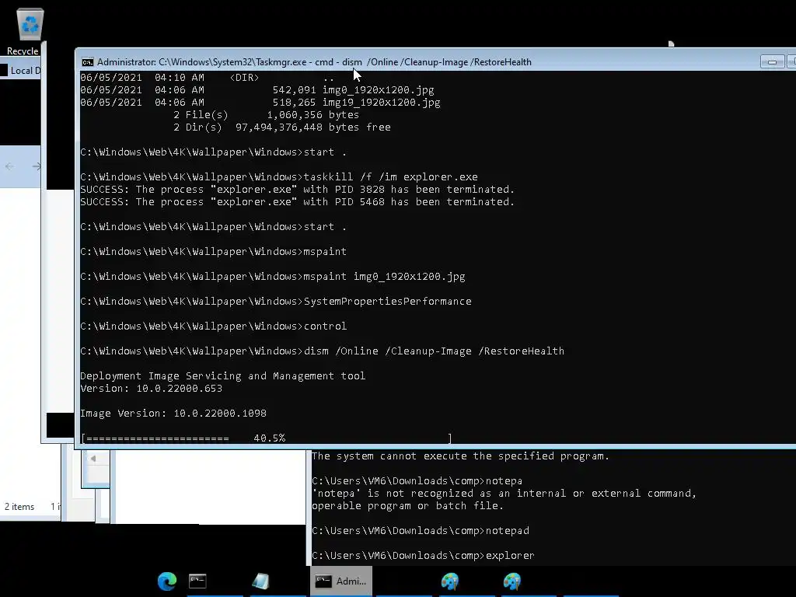Open Microsoft Edge from the taskbar
The width and height of the screenshot is (796, 597).
click(x=167, y=581)
